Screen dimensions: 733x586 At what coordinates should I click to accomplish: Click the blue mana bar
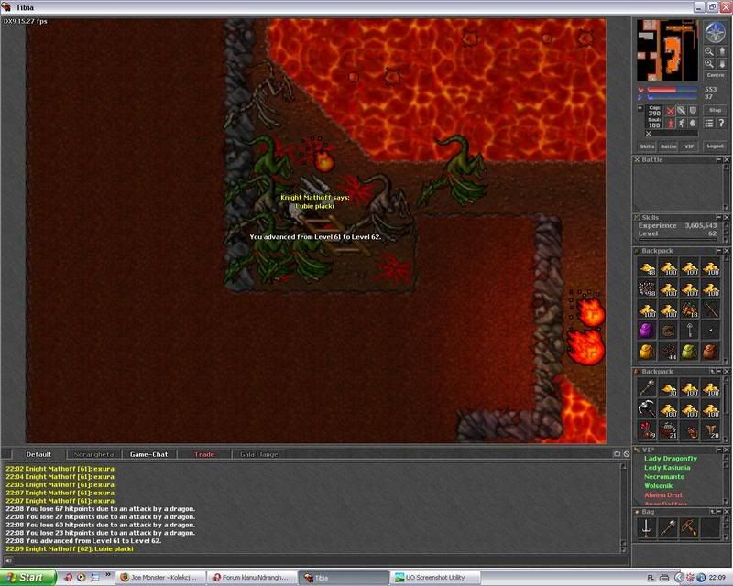(x=673, y=97)
